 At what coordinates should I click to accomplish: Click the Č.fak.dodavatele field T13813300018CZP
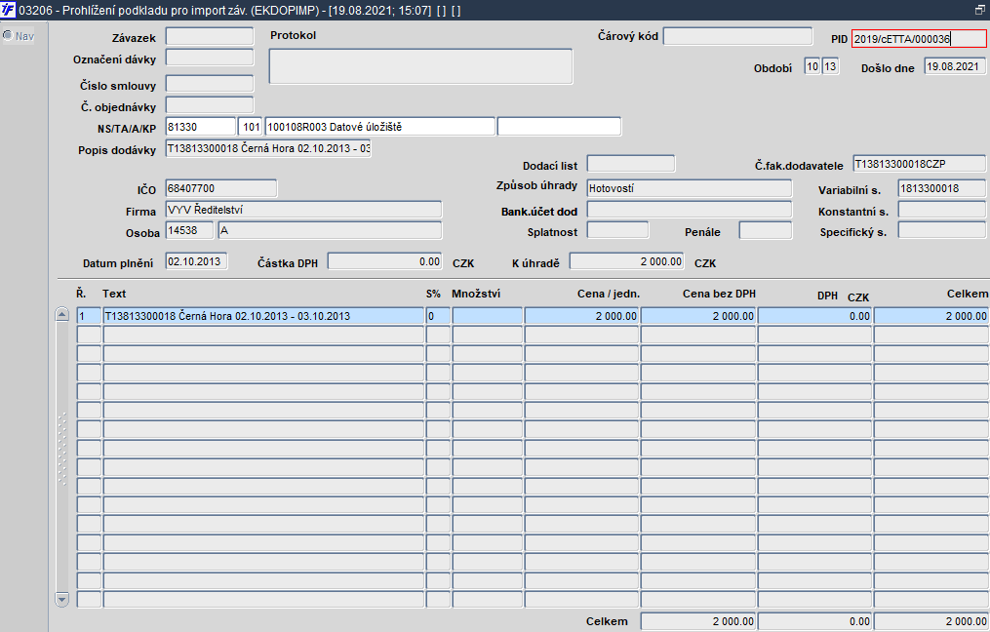(919, 164)
